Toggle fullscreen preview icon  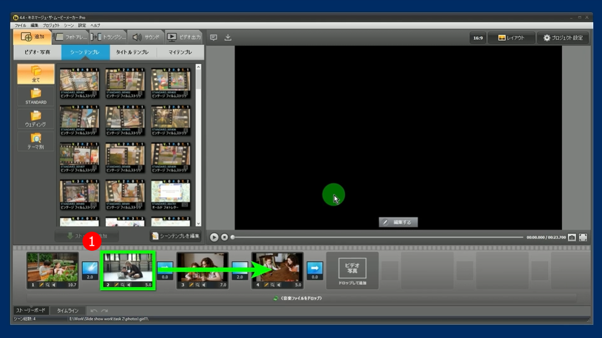583,237
